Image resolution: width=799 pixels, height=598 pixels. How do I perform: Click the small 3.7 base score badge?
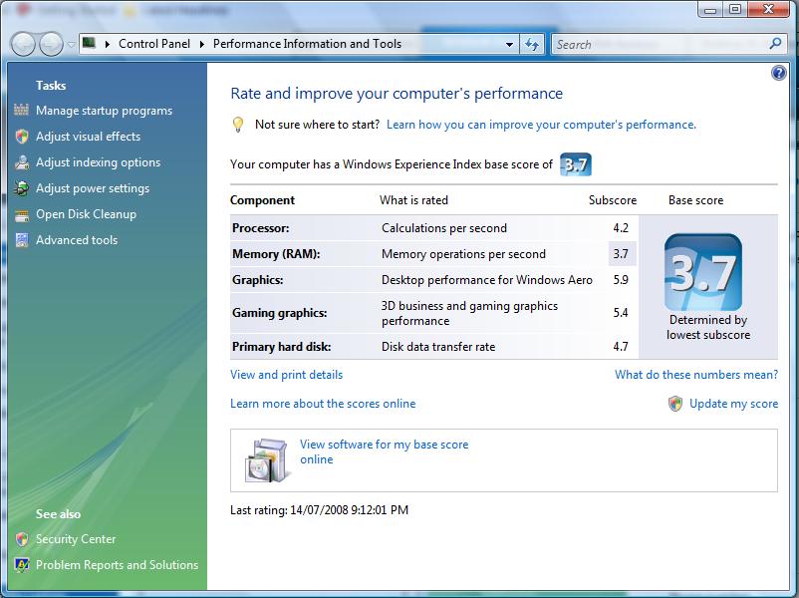[x=575, y=164]
